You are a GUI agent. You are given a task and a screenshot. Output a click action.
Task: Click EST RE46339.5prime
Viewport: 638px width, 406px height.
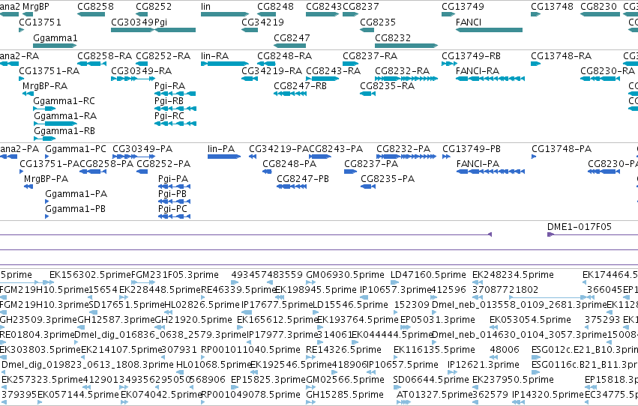[239, 290]
